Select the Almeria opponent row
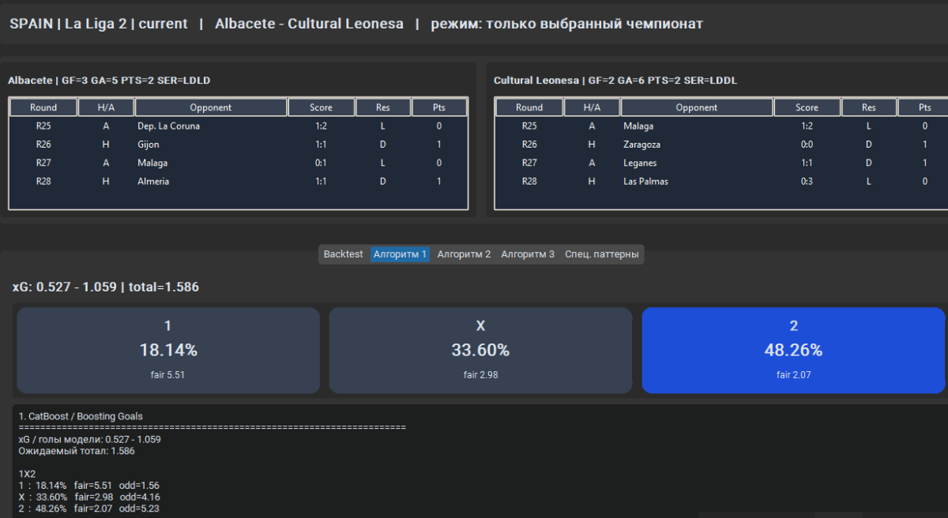This screenshot has width=948, height=518. click(153, 181)
